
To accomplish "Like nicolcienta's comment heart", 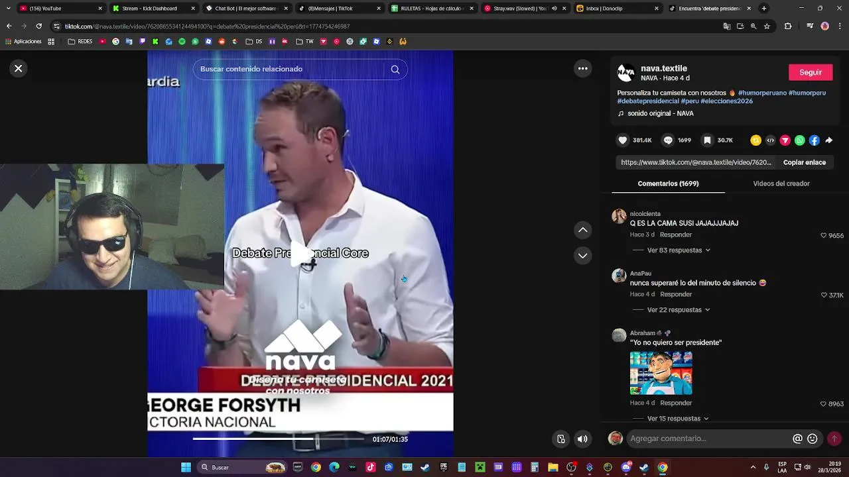I will pos(824,236).
